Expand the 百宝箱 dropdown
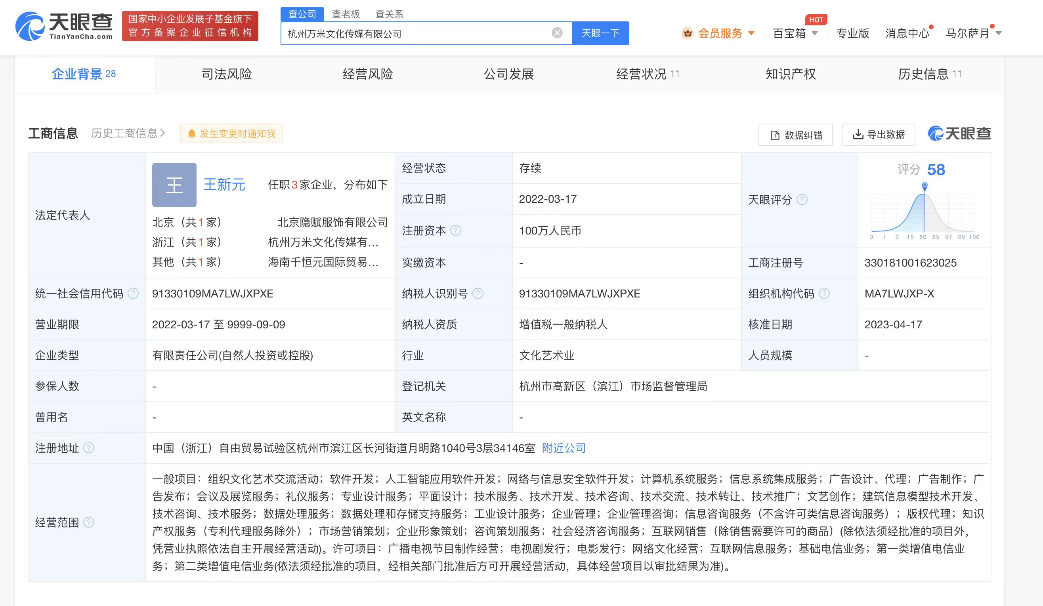The width and height of the screenshot is (1043, 606). tap(814, 33)
